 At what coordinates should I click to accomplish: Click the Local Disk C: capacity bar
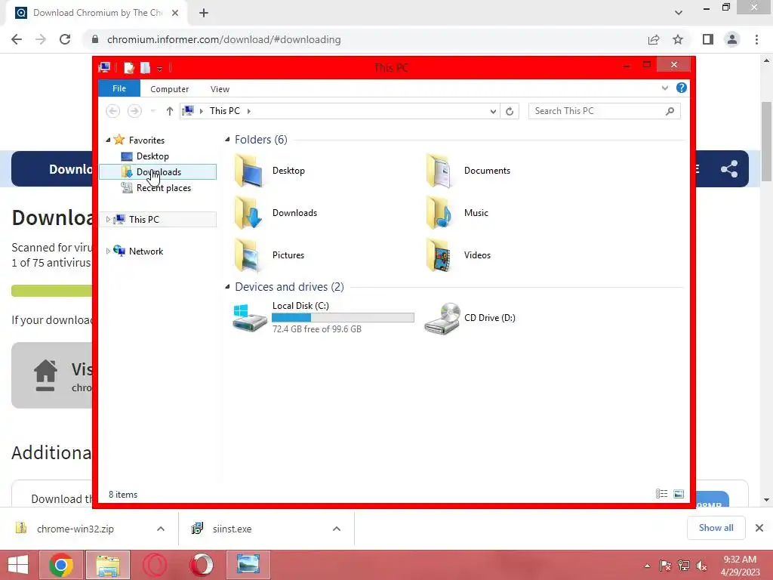[x=343, y=318]
